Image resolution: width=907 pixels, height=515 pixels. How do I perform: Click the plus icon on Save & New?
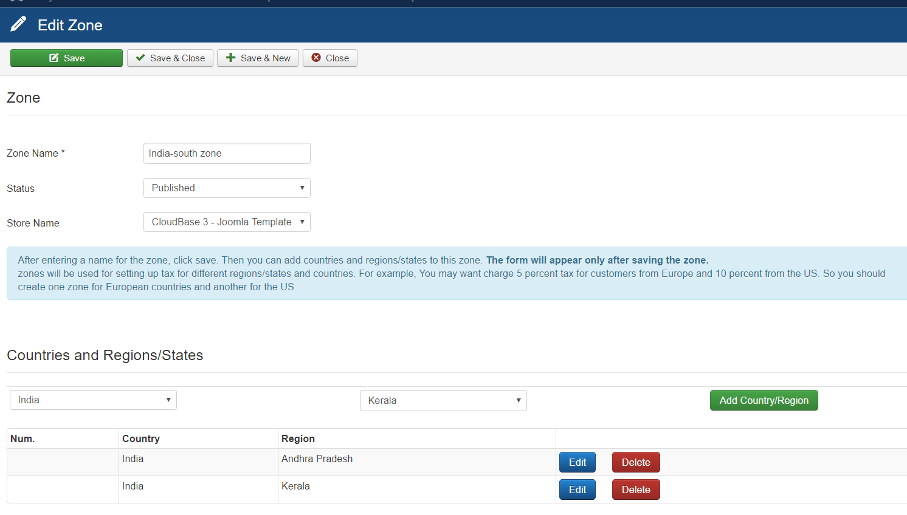pos(230,58)
